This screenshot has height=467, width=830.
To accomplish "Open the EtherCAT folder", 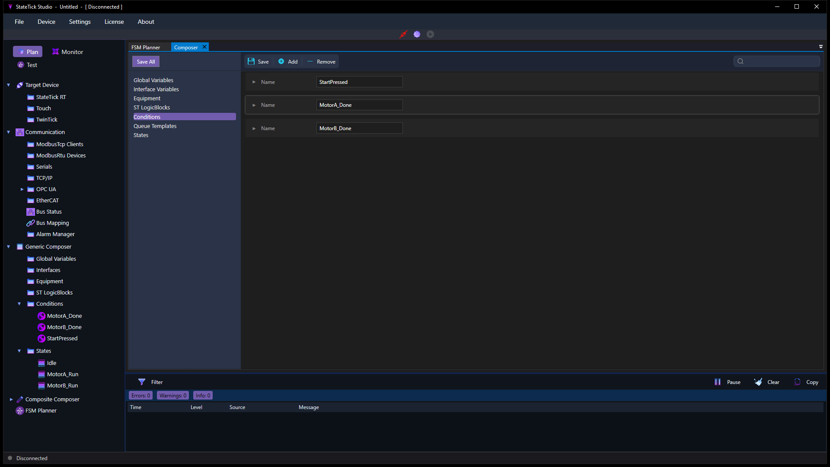I will (43, 201).
